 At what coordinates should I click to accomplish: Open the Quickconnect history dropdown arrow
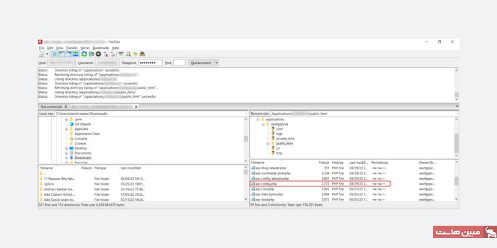click(216, 63)
